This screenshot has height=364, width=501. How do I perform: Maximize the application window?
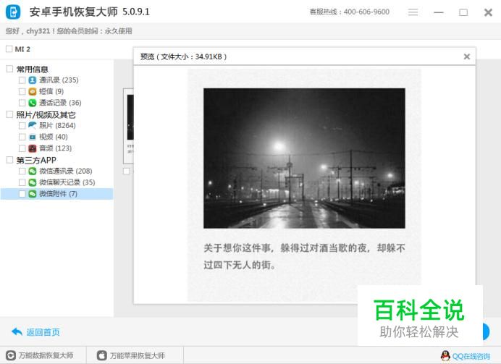tap(463, 12)
